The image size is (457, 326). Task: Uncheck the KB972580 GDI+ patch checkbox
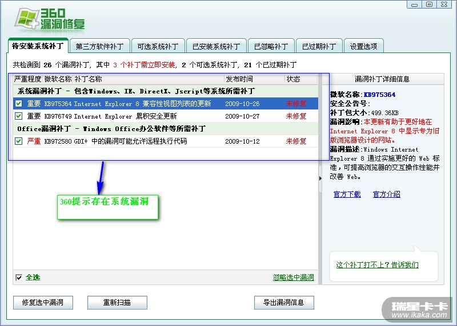pyautogui.click(x=19, y=141)
